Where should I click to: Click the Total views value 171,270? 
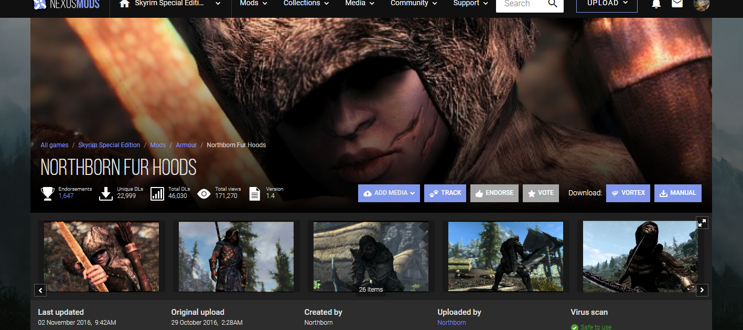pos(226,196)
